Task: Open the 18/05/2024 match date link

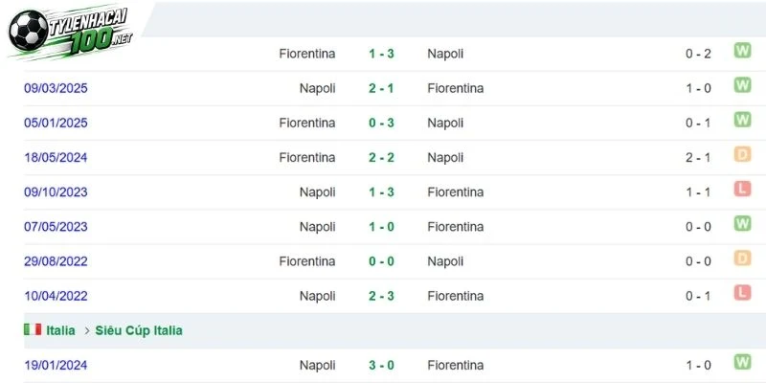Action: pyautogui.click(x=56, y=158)
